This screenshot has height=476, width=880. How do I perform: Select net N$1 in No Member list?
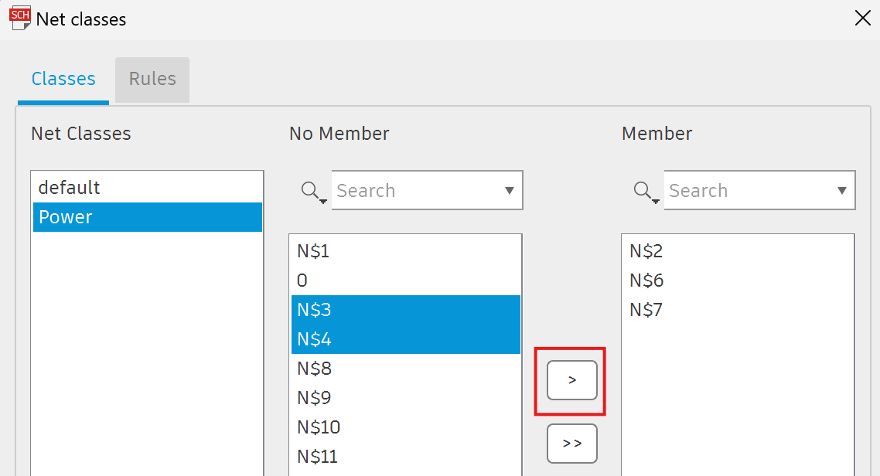[406, 251]
